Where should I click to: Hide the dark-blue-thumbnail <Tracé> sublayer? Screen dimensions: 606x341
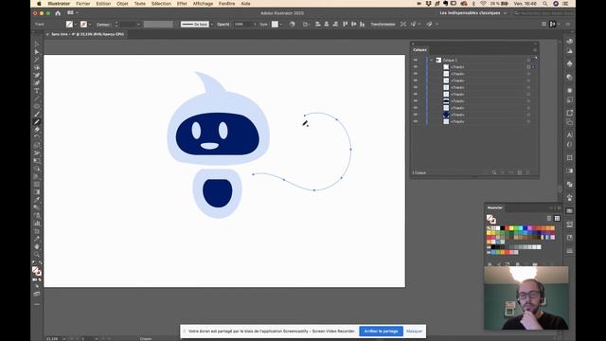click(416, 115)
